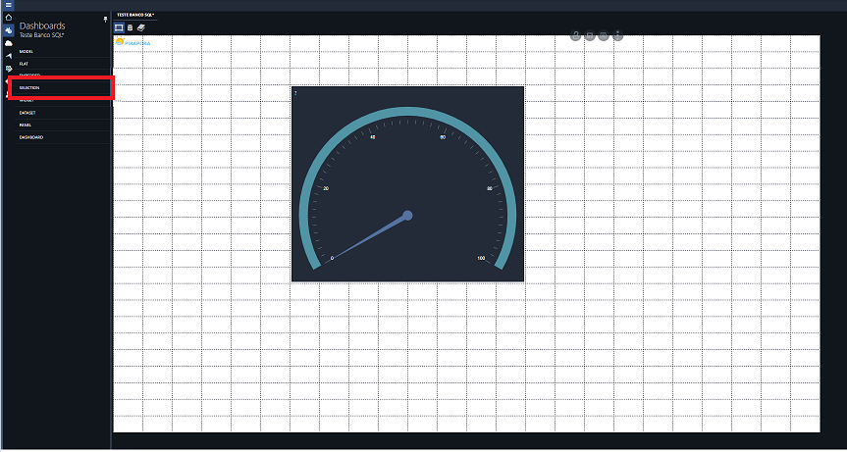Toggle the pin on the Dashboards panel

pyautogui.click(x=105, y=19)
